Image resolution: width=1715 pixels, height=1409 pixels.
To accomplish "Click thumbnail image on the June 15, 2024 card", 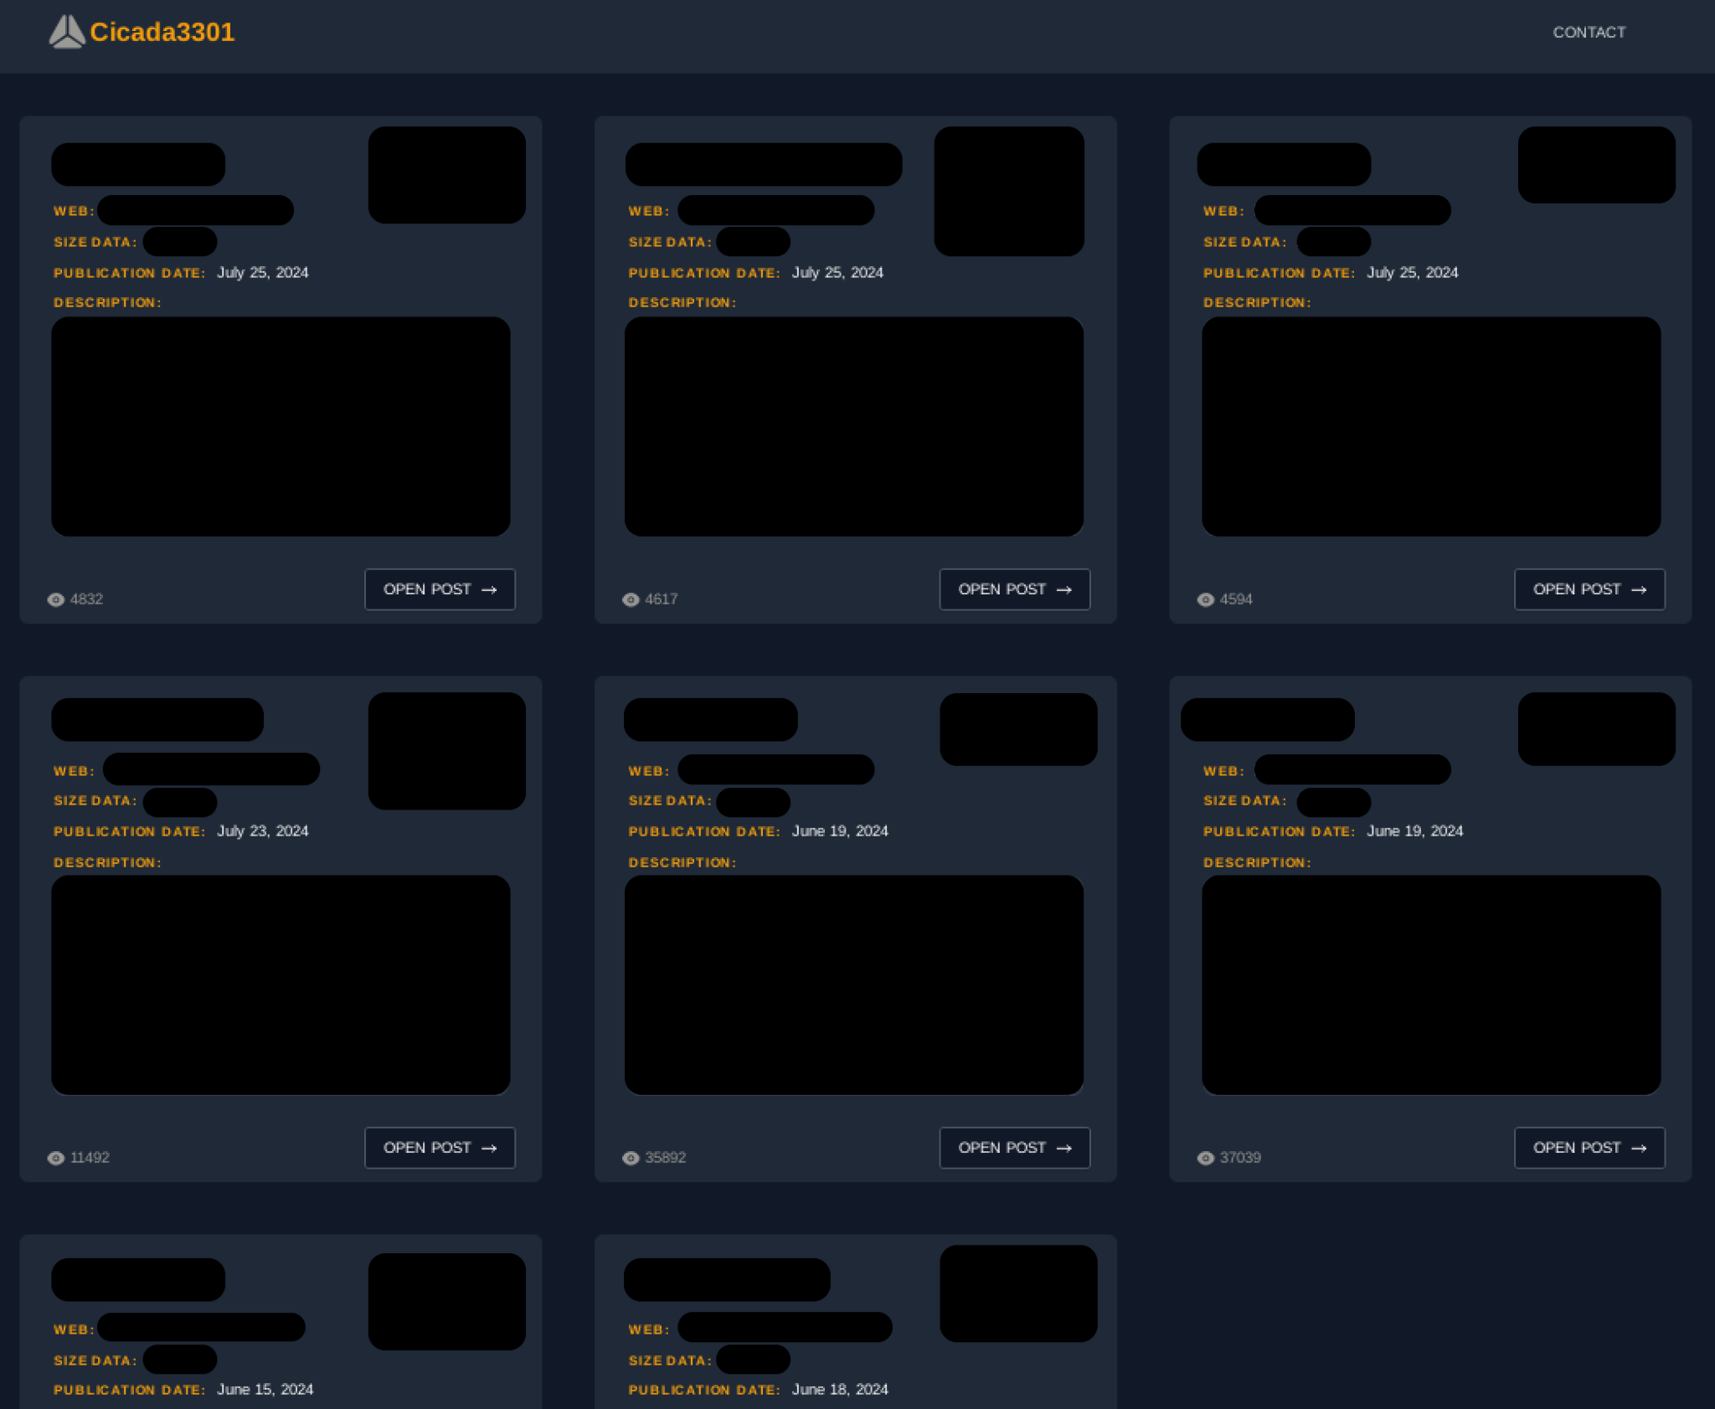I will coord(446,1301).
